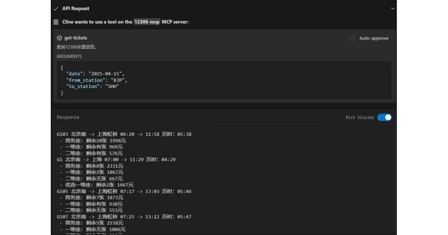Select the G105 train result line
Image resolution: width=448 pixels, height=235 pixels.
pyautogui.click(x=124, y=191)
